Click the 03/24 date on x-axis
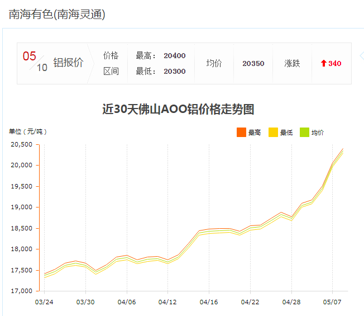Screen dimensions: 364x316 [x=44, y=302]
